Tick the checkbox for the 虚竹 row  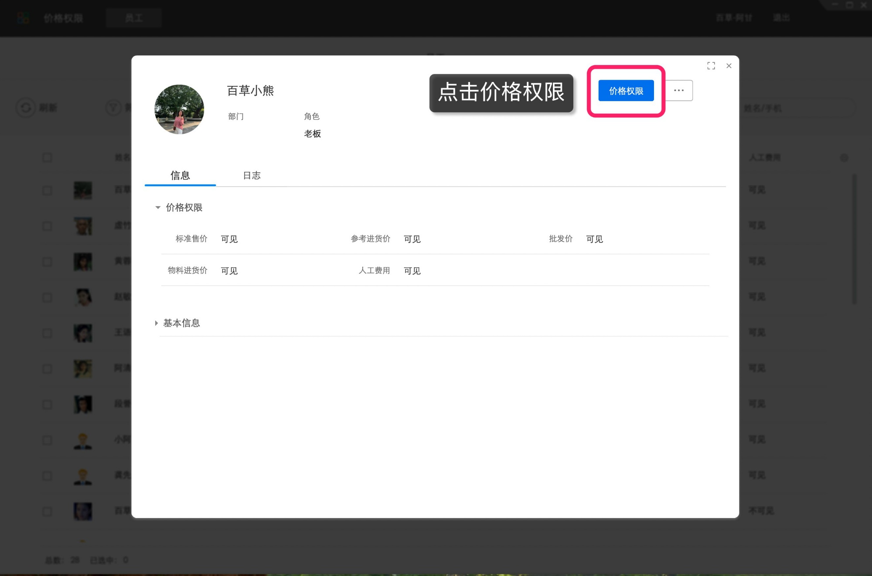(x=47, y=226)
